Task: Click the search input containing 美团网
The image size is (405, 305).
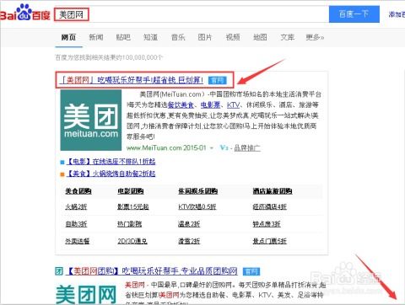Action: (192, 14)
